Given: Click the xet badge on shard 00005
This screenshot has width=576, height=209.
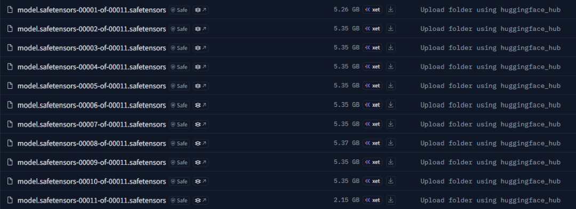Looking at the screenshot, I should pos(372,86).
